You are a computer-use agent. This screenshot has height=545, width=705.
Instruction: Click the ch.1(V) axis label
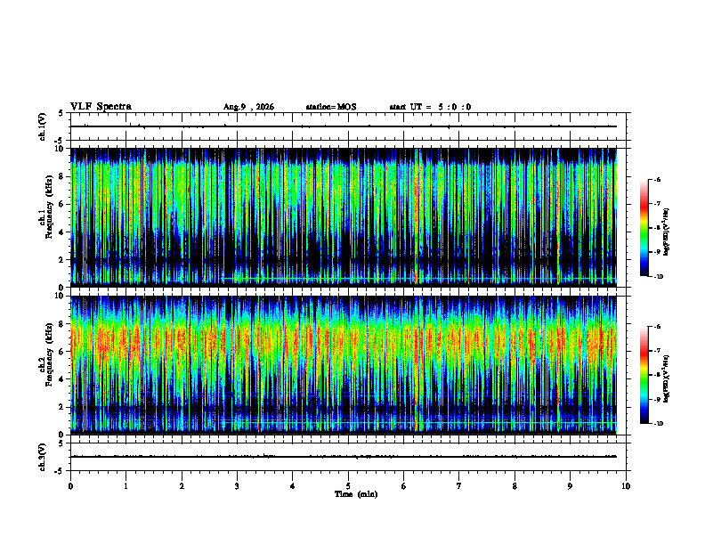43,126
